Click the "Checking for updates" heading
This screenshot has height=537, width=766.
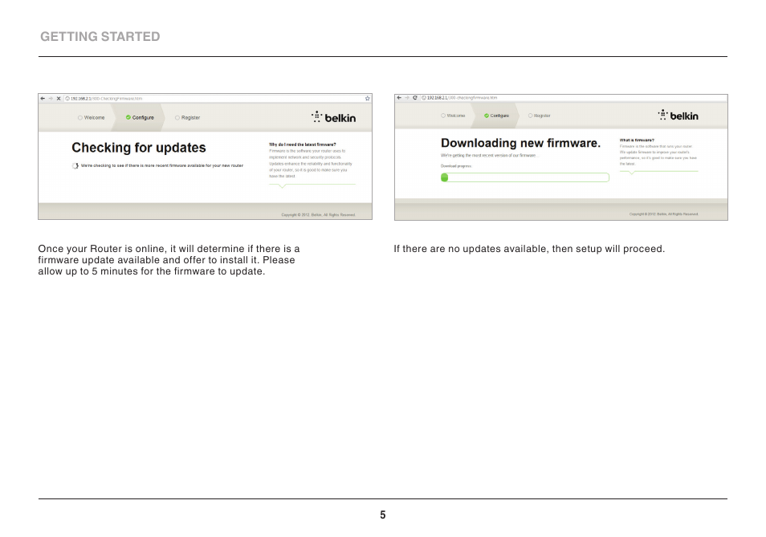(139, 148)
